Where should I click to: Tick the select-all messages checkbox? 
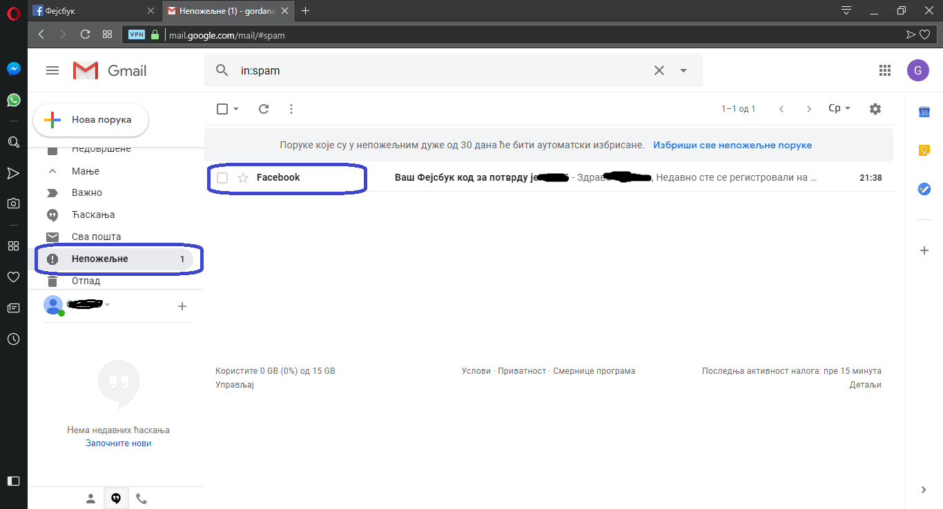pos(222,108)
